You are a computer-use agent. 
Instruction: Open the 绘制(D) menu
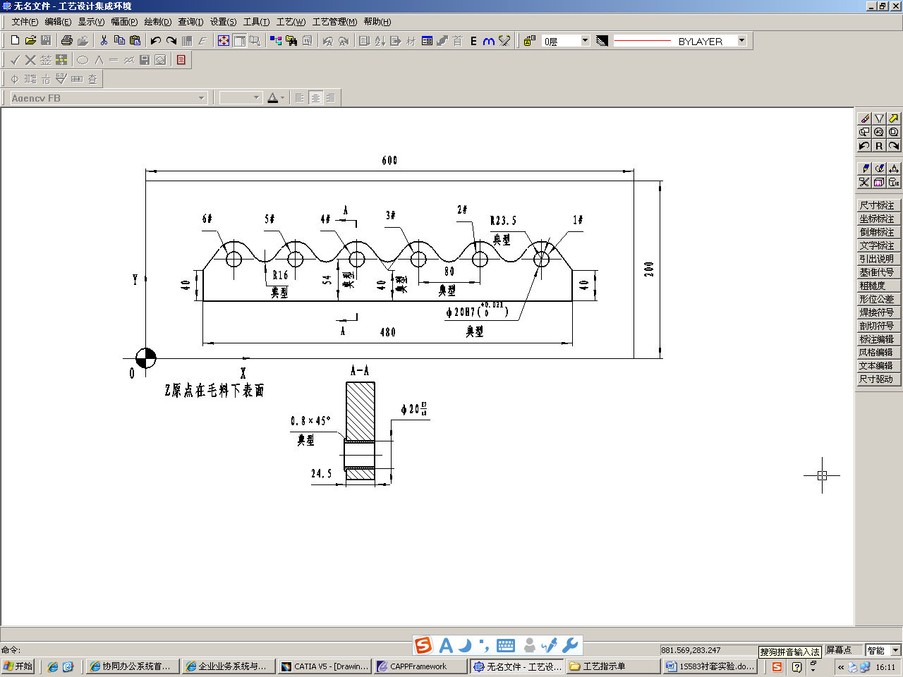pos(157,22)
